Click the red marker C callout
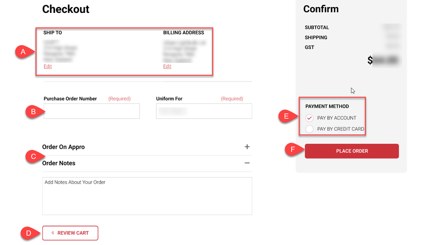 click(32, 157)
